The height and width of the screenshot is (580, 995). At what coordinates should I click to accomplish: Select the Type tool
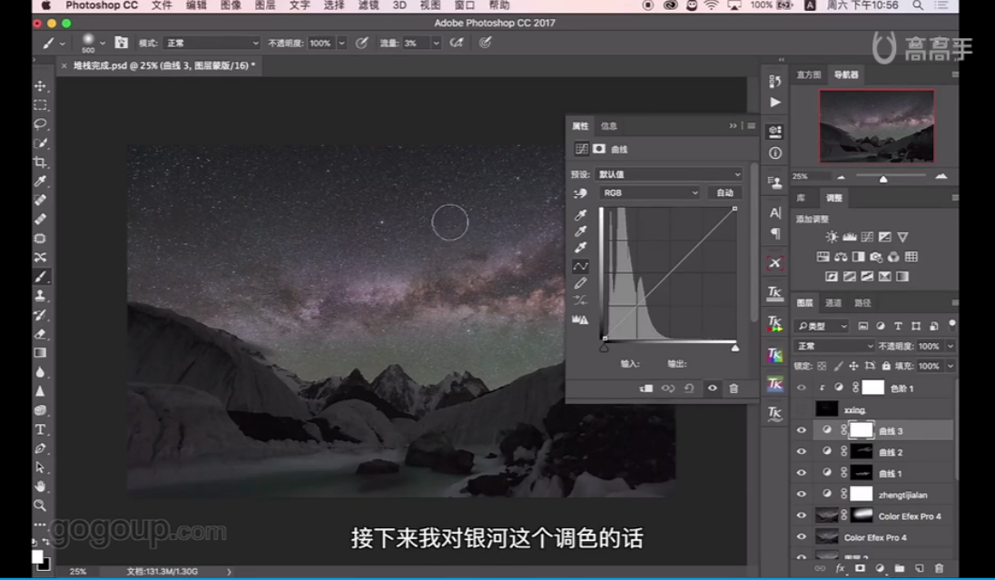[40, 429]
